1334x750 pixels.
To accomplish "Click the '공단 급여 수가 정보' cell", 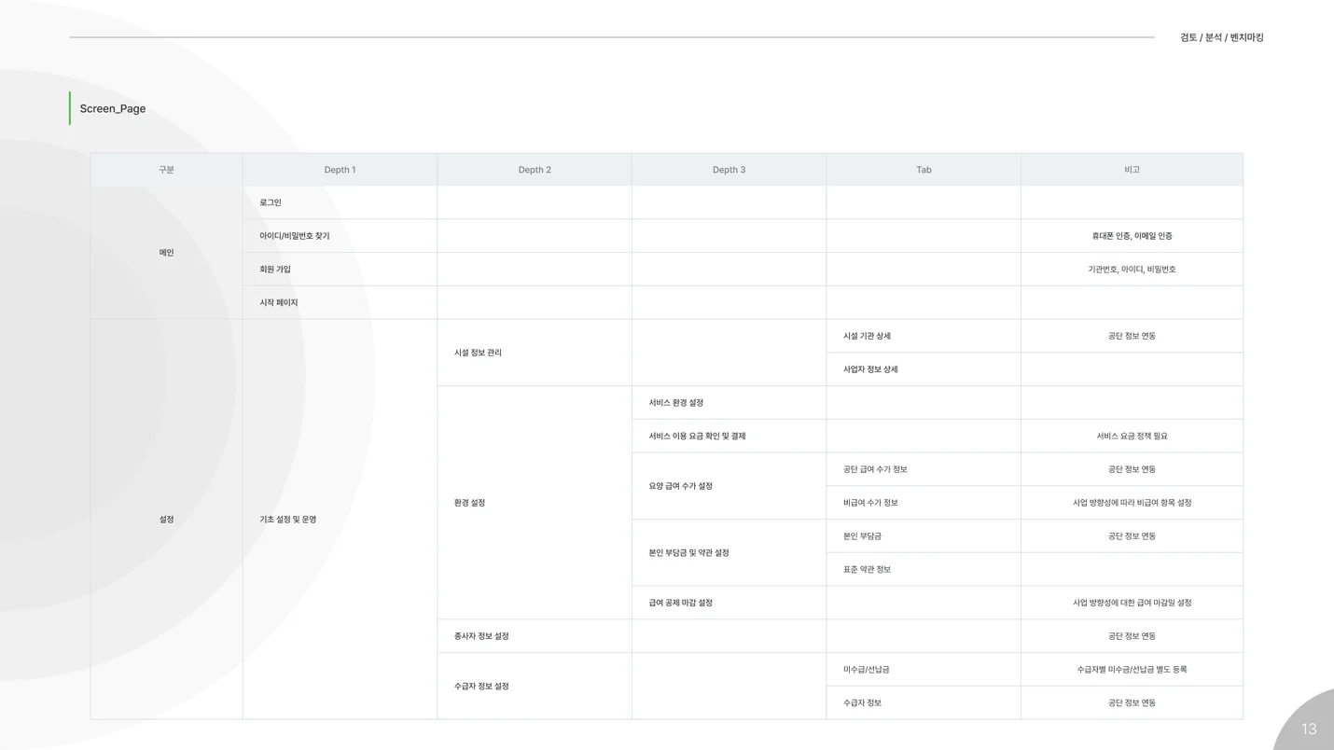I will [924, 469].
